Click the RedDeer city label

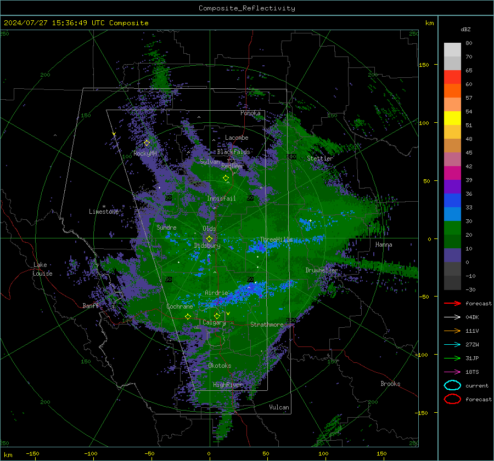click(x=233, y=166)
